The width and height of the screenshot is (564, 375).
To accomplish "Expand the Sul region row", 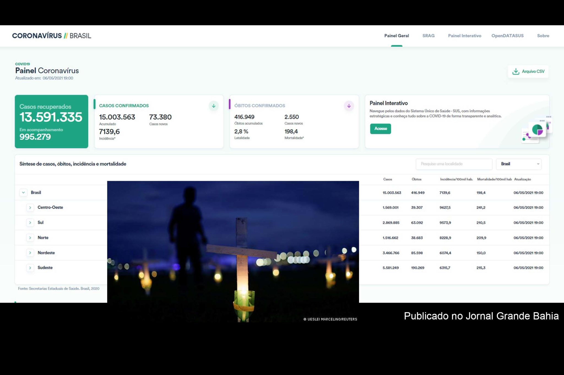I will pyautogui.click(x=30, y=223).
